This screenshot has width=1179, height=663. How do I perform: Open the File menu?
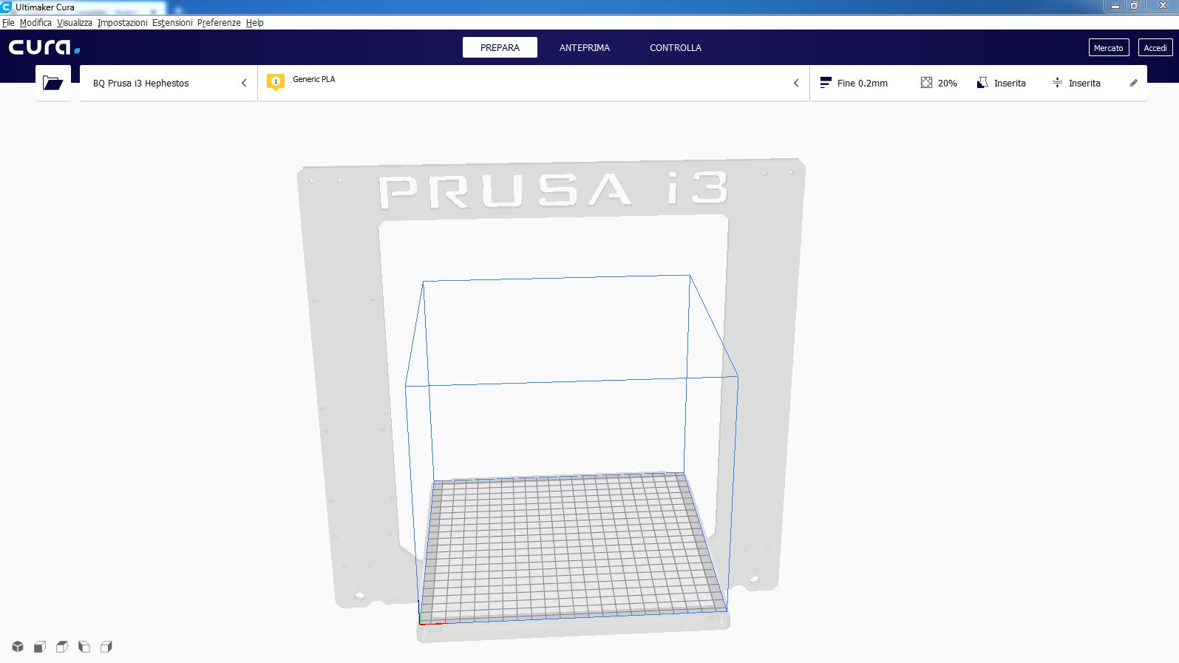[8, 23]
